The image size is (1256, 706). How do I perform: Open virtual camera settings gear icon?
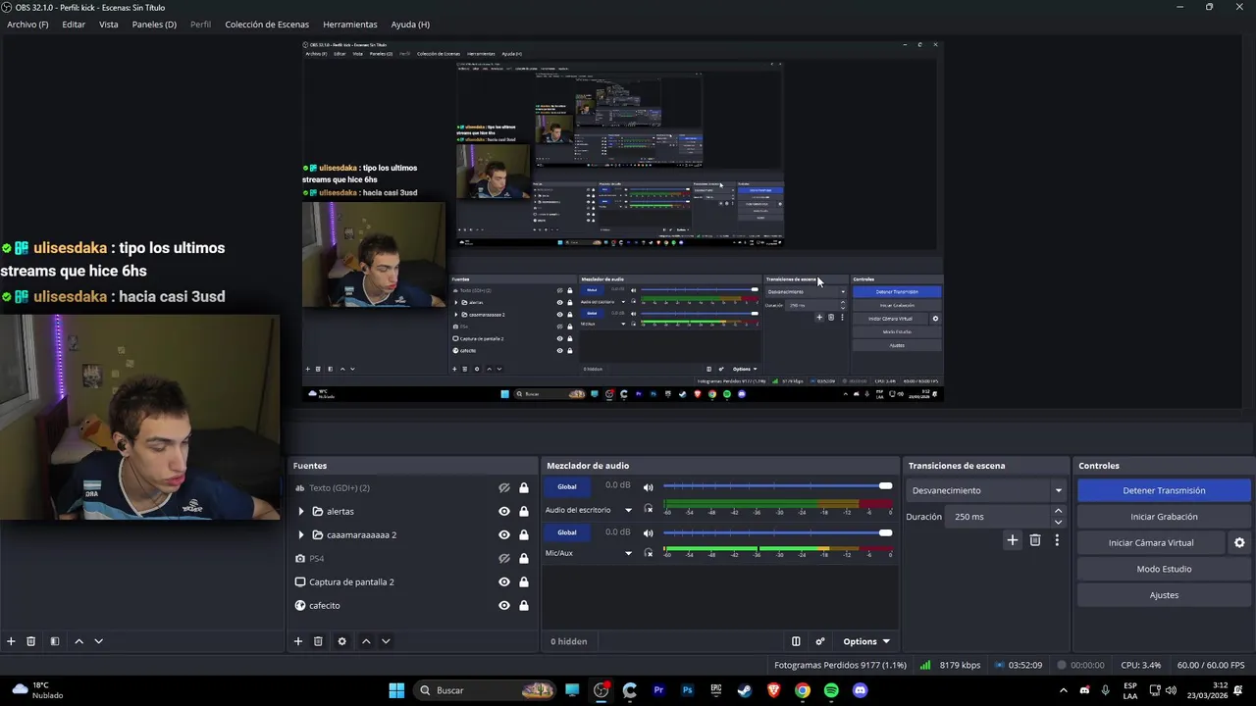[1239, 543]
